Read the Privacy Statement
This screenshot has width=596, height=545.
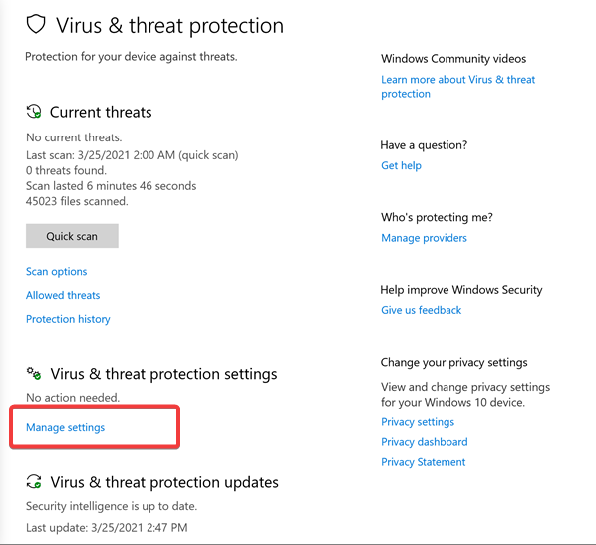[423, 462]
